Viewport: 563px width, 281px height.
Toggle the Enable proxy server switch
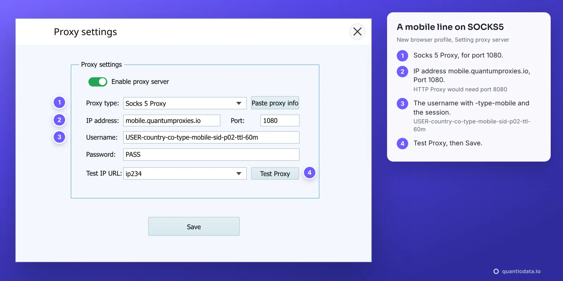[x=98, y=82]
